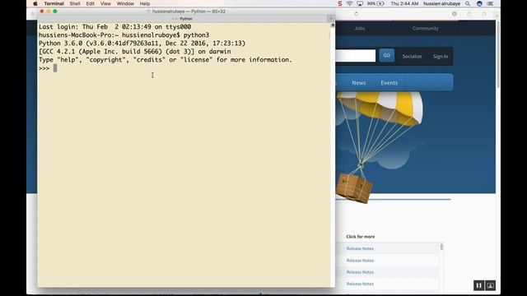The image size is (527, 296).
Task: Pause the recording with pause button
Action: point(479,285)
